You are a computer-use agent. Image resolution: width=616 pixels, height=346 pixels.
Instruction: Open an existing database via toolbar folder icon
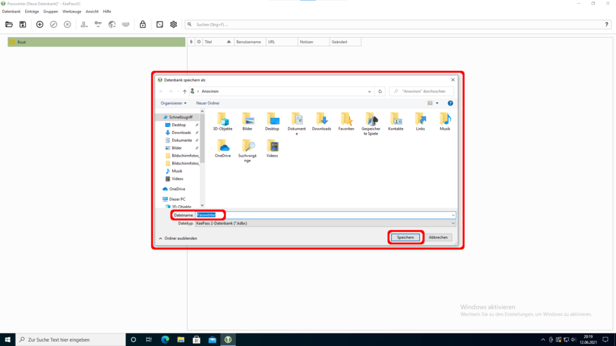[8, 24]
